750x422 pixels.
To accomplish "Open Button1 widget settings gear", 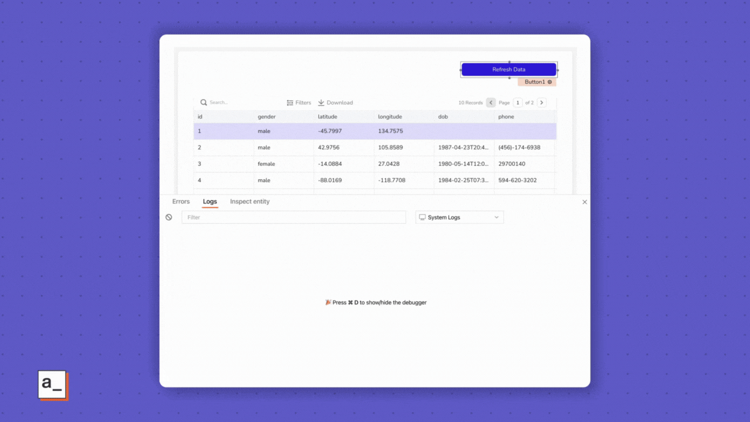I will (x=550, y=82).
